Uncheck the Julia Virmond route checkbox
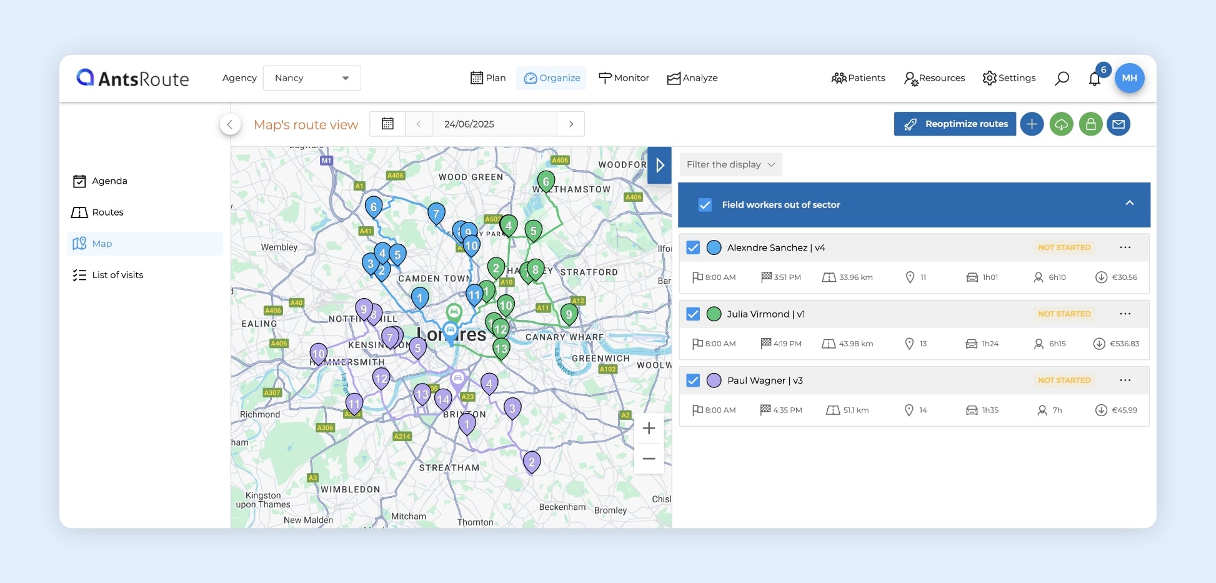This screenshot has height=583, width=1216. pyautogui.click(x=693, y=314)
